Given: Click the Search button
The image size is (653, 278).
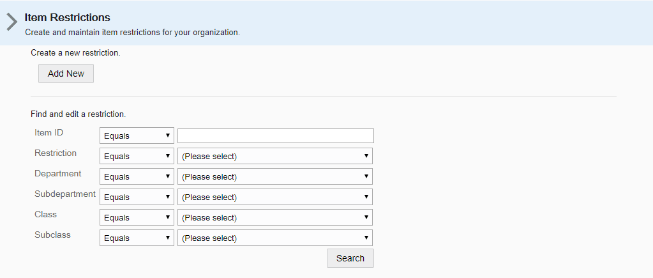Looking at the screenshot, I should click(x=350, y=258).
